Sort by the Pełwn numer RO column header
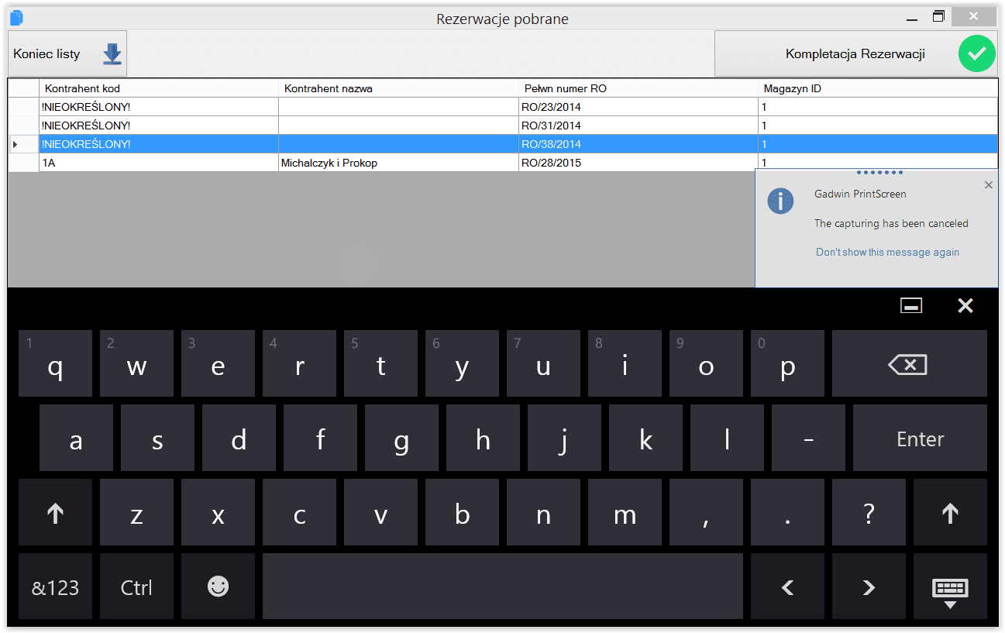 coord(638,88)
